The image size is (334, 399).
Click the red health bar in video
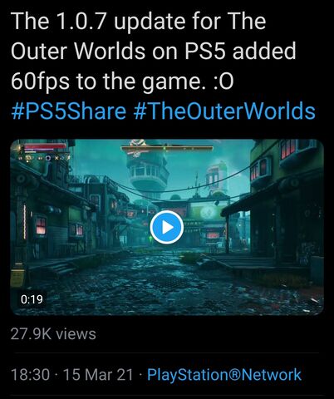(45, 146)
